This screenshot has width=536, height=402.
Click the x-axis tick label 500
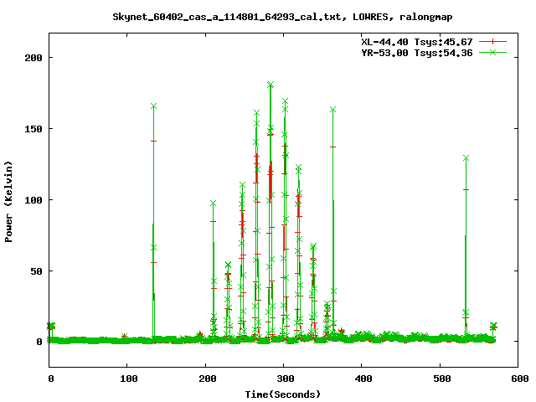point(442,379)
